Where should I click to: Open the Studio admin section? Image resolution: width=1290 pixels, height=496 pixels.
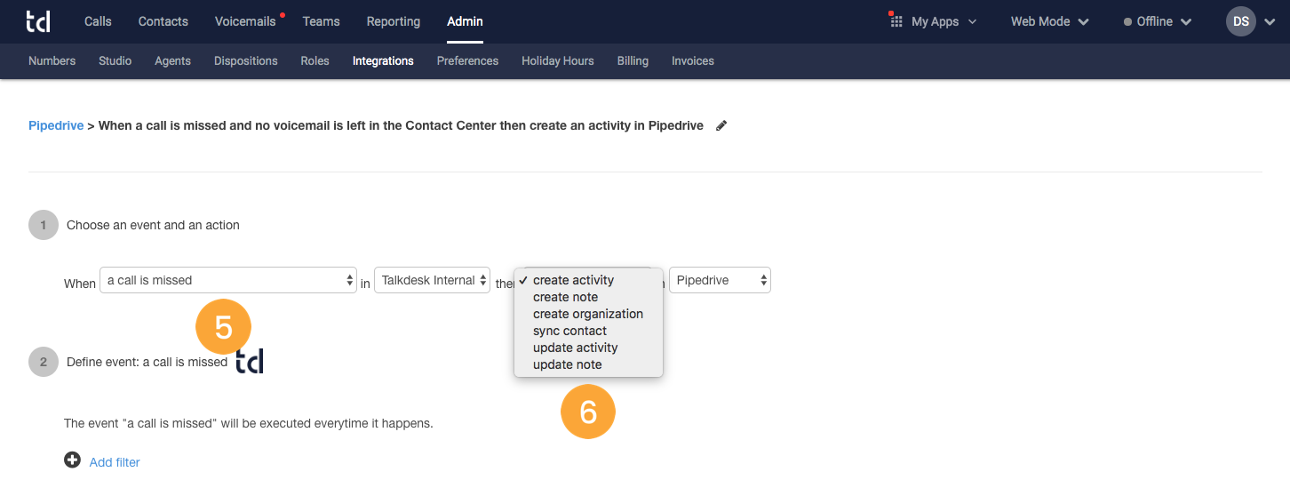point(115,61)
